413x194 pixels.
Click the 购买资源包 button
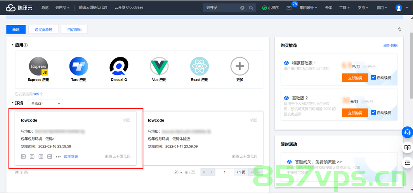pyautogui.click(x=43, y=29)
